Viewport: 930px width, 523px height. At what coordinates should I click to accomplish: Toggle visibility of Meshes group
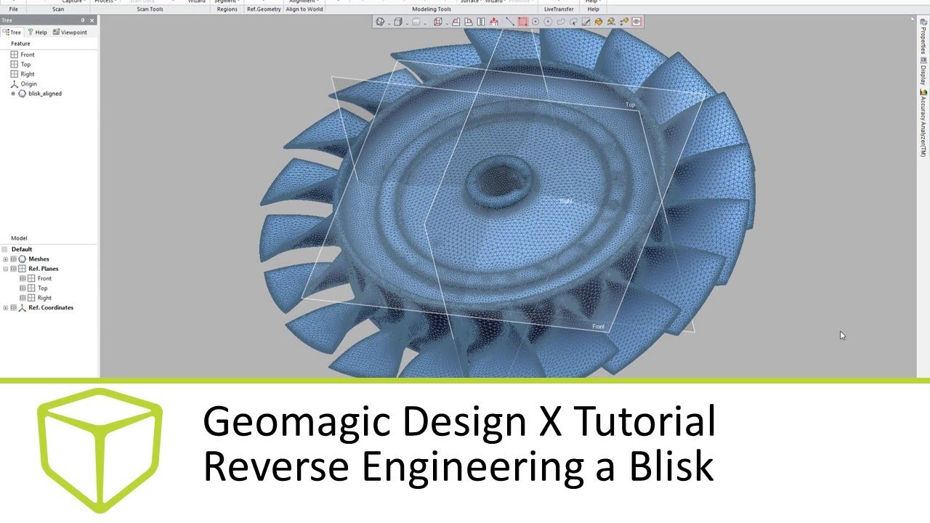click(13, 259)
